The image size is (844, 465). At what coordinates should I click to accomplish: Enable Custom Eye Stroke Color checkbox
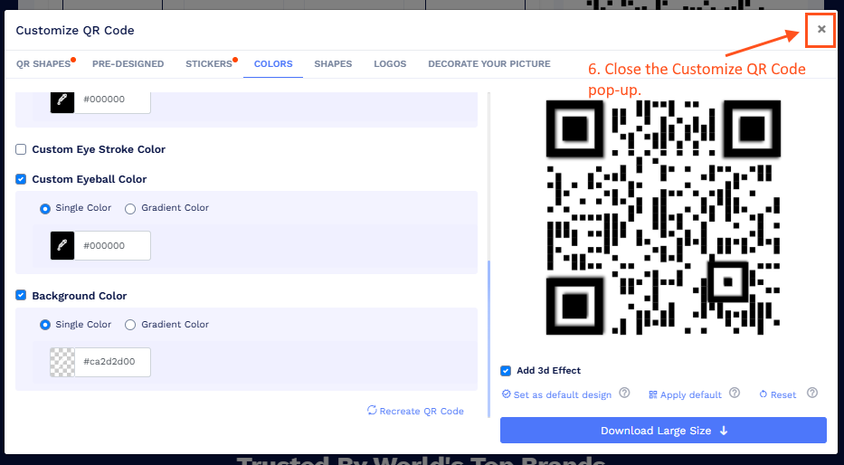[21, 149]
